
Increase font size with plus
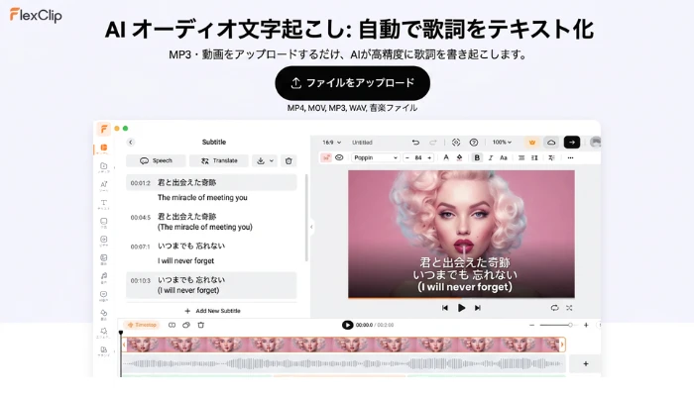tap(429, 157)
